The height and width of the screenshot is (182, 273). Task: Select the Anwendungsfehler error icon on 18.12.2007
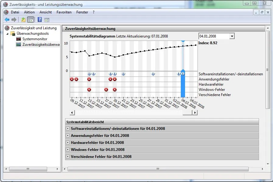pos(110,79)
